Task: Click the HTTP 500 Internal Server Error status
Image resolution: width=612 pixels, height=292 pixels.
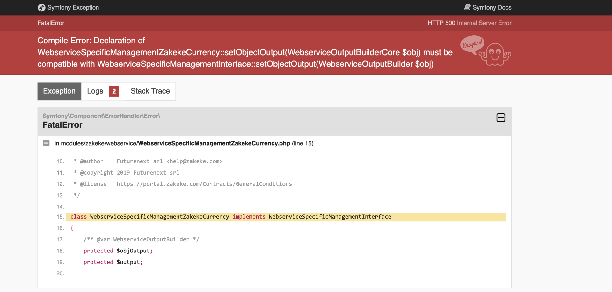Action: click(x=470, y=23)
